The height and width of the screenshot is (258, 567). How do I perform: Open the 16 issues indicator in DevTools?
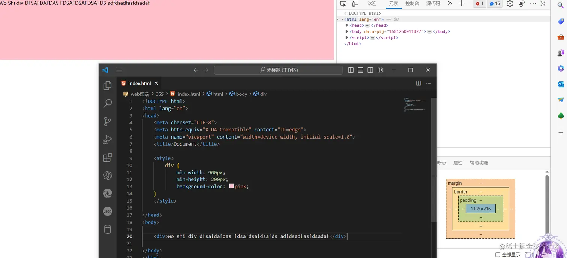click(x=495, y=4)
